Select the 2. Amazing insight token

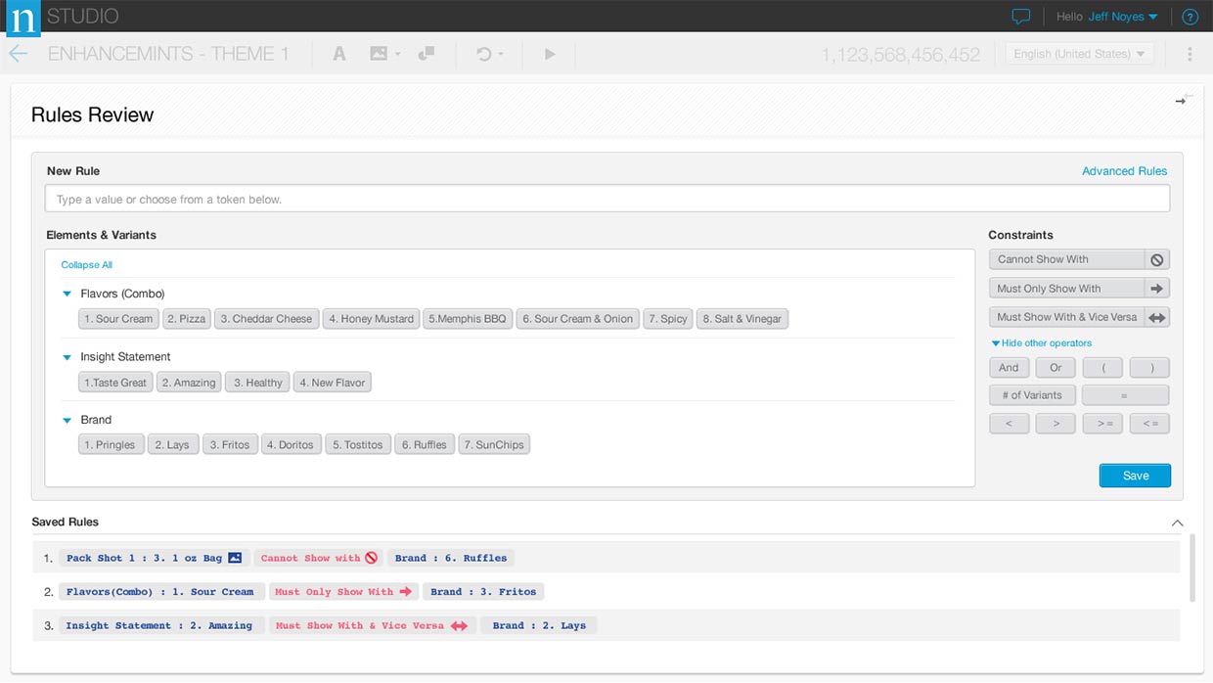click(x=189, y=383)
